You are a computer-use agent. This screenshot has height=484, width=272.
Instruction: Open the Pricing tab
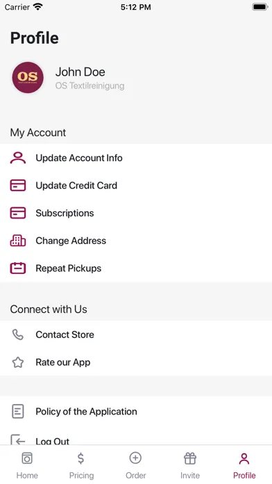(81, 466)
